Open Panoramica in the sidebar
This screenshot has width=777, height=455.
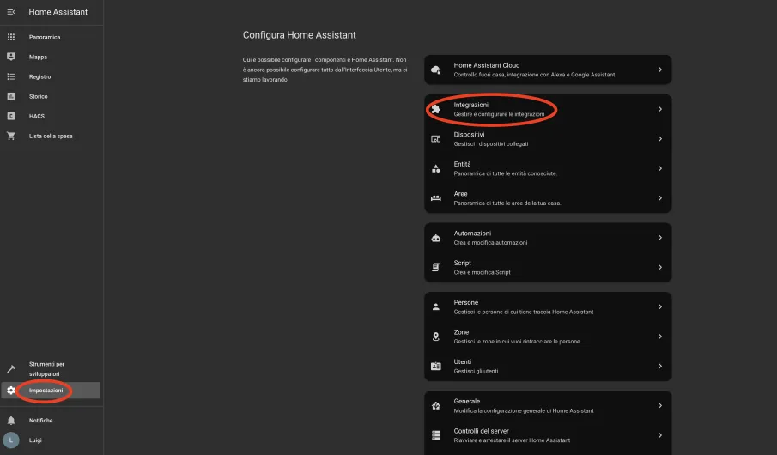pyautogui.click(x=52, y=37)
